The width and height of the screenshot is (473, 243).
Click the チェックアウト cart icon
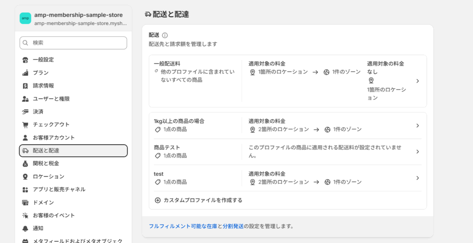[25, 124]
